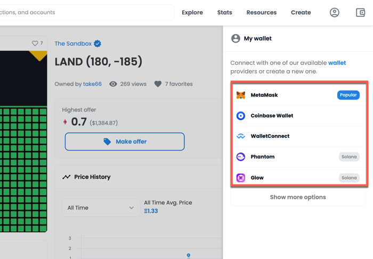
Task: Open the wallet icon in header
Action: (x=360, y=12)
